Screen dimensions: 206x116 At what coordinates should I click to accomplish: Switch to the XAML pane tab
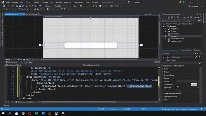click(29, 63)
